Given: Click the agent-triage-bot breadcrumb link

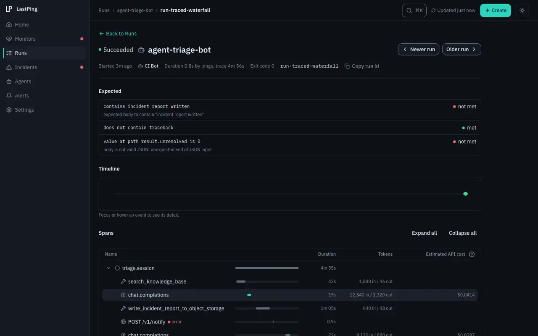Looking at the screenshot, I should [x=135, y=10].
